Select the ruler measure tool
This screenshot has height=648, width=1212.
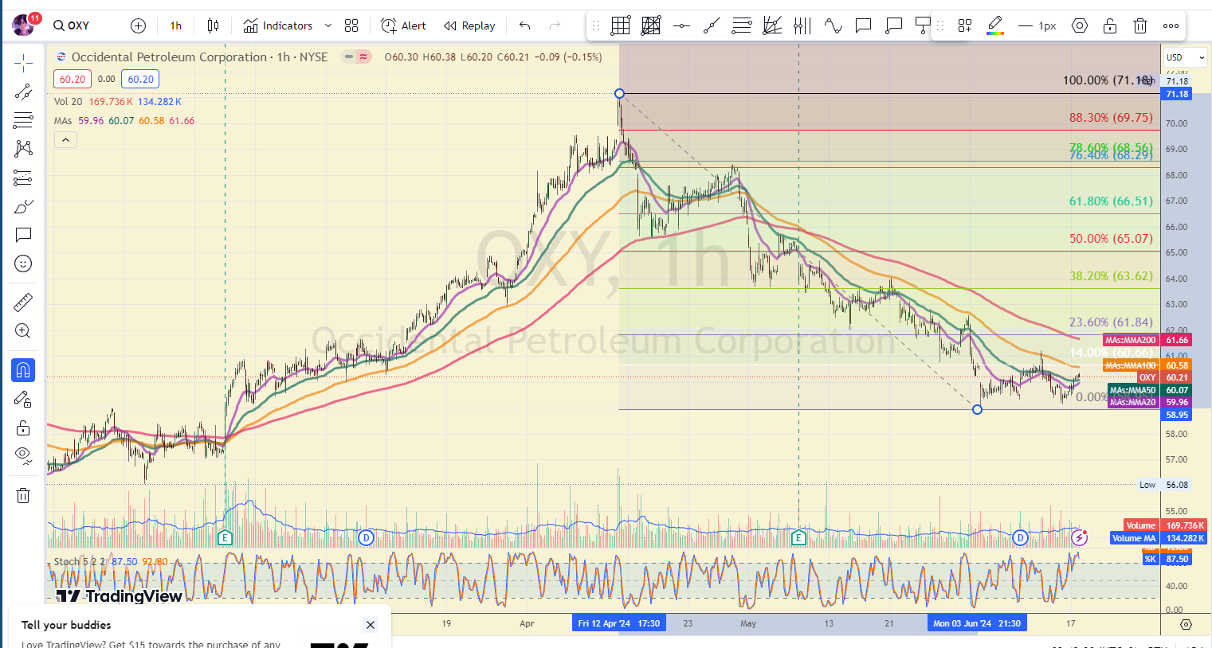pyautogui.click(x=23, y=303)
